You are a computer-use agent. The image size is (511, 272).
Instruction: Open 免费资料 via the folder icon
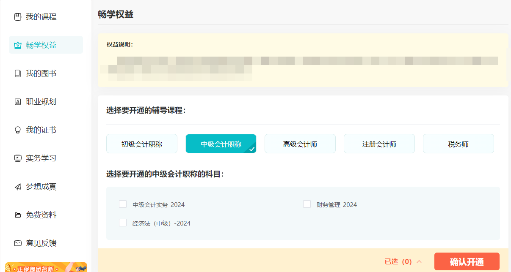click(x=17, y=215)
